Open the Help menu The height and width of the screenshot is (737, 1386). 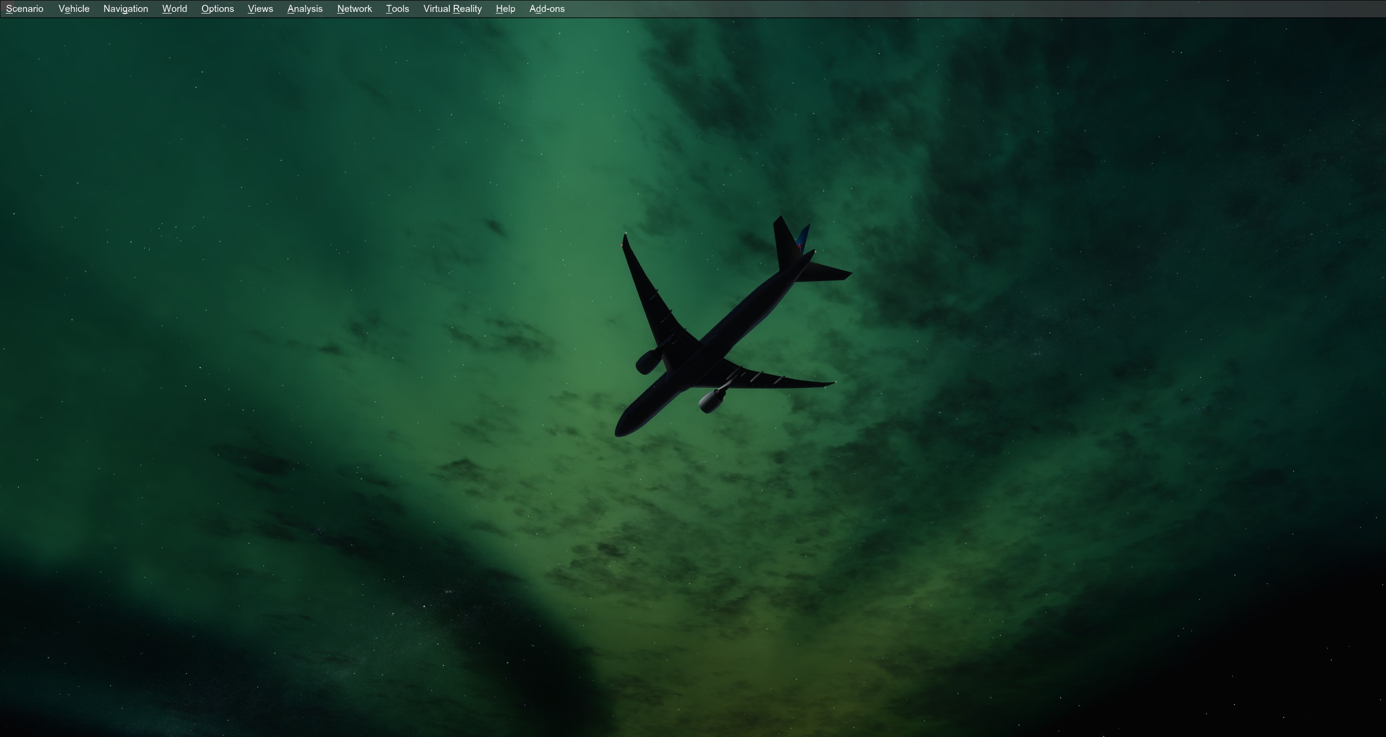point(505,9)
